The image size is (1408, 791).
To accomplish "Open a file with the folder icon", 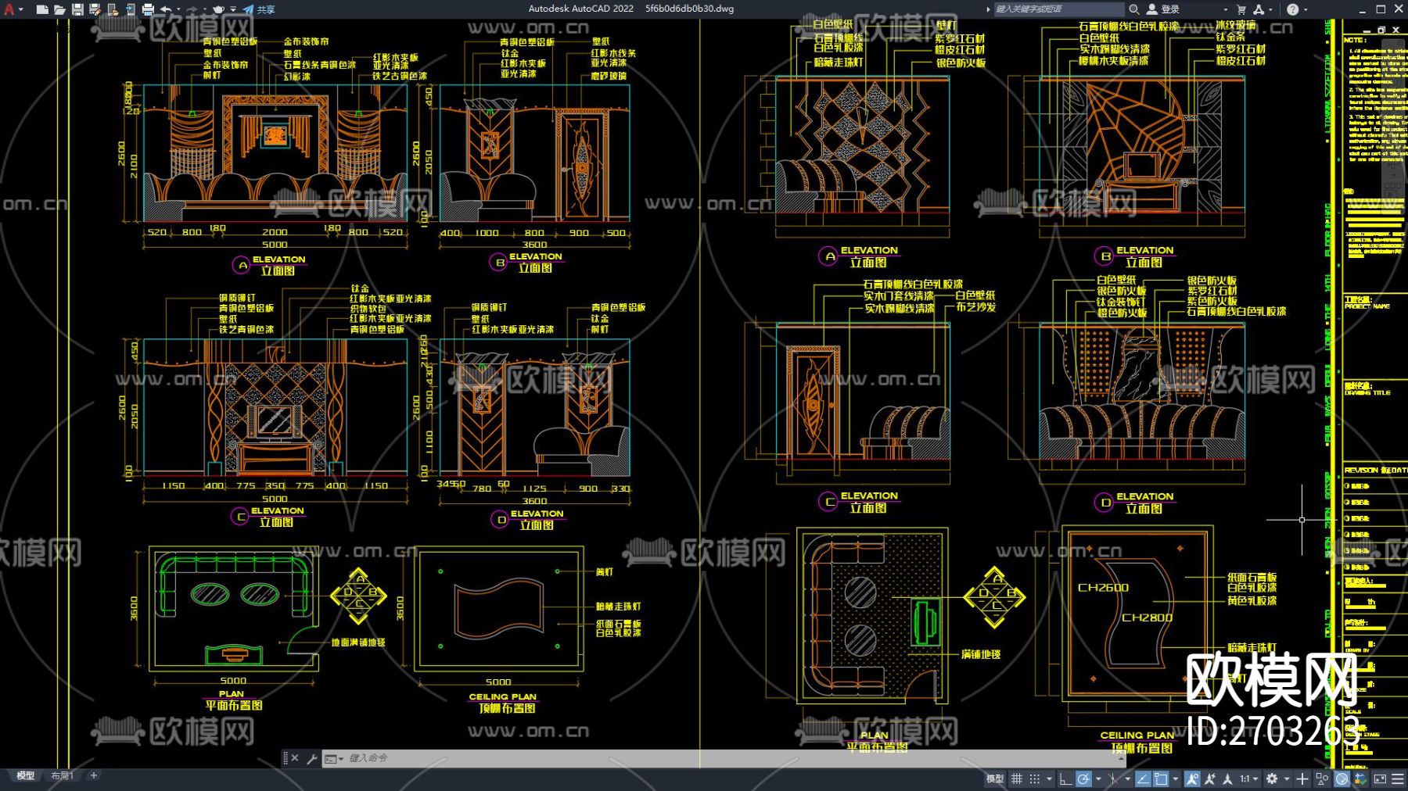I will click(x=59, y=9).
